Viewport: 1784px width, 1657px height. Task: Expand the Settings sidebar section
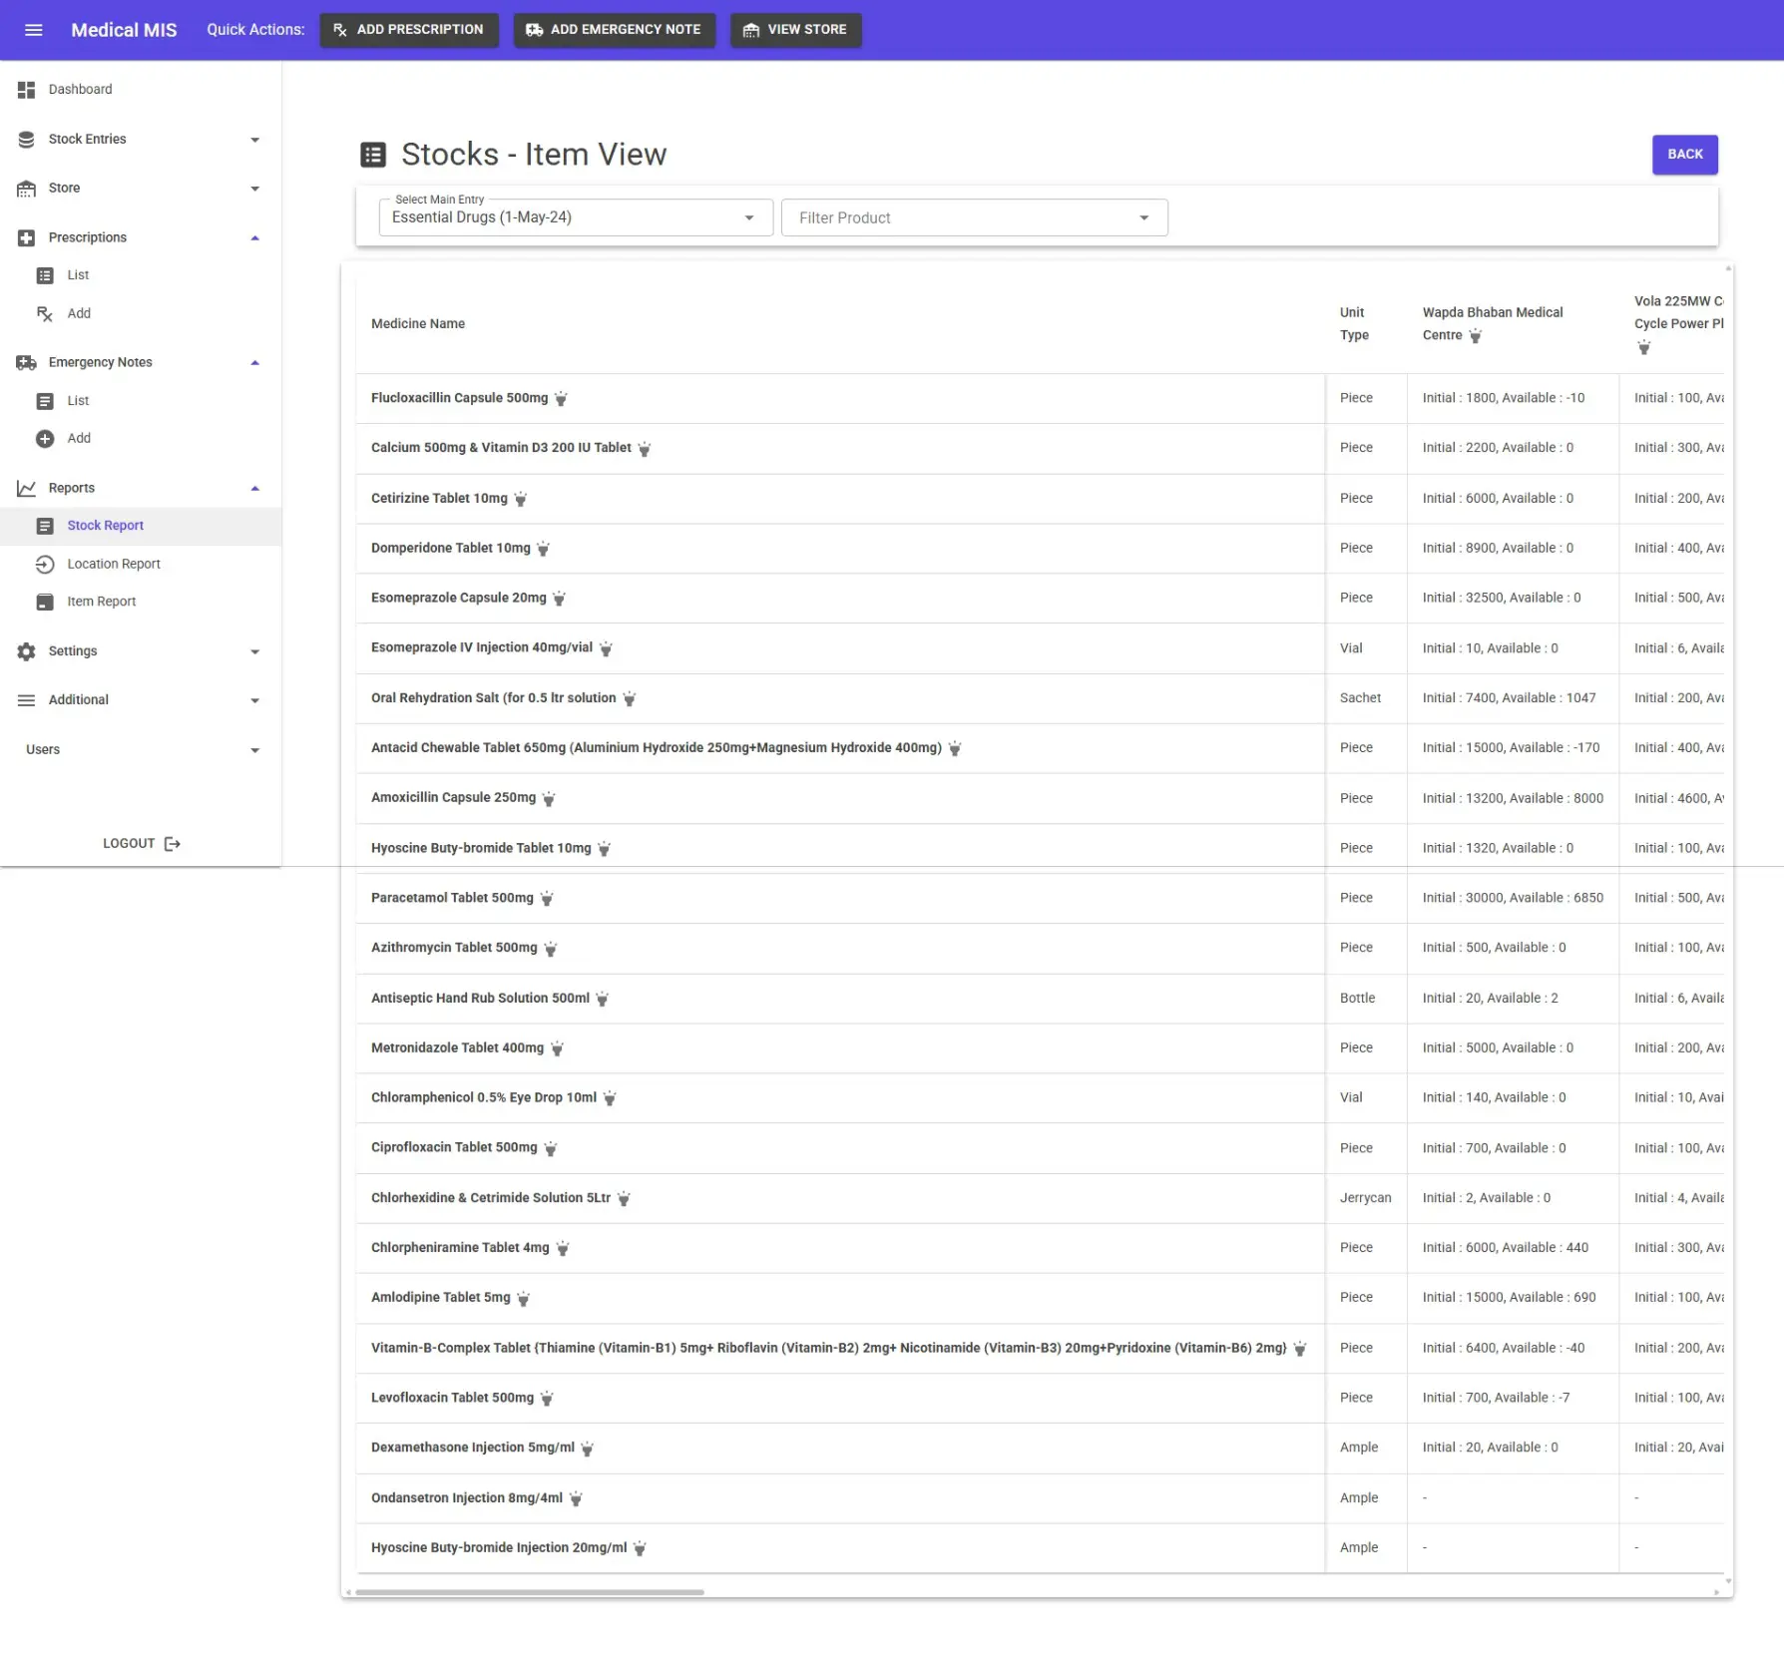pyautogui.click(x=140, y=651)
